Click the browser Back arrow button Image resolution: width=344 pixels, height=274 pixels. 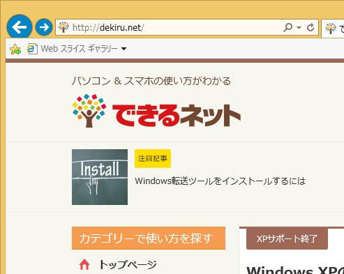20,27
